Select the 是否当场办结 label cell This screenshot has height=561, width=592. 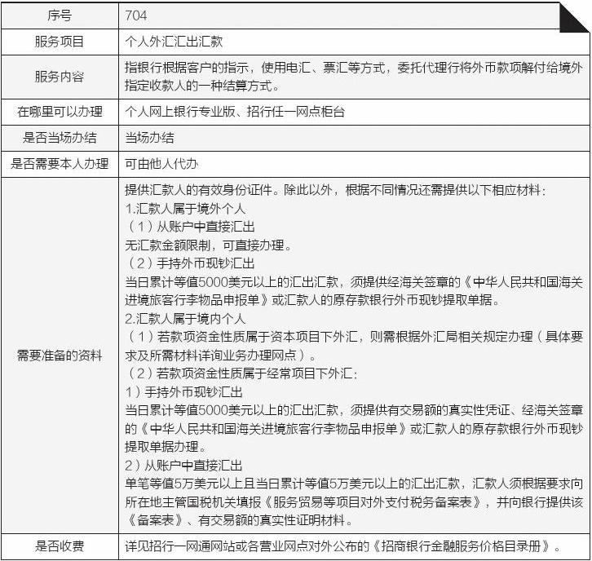pyautogui.click(x=59, y=137)
